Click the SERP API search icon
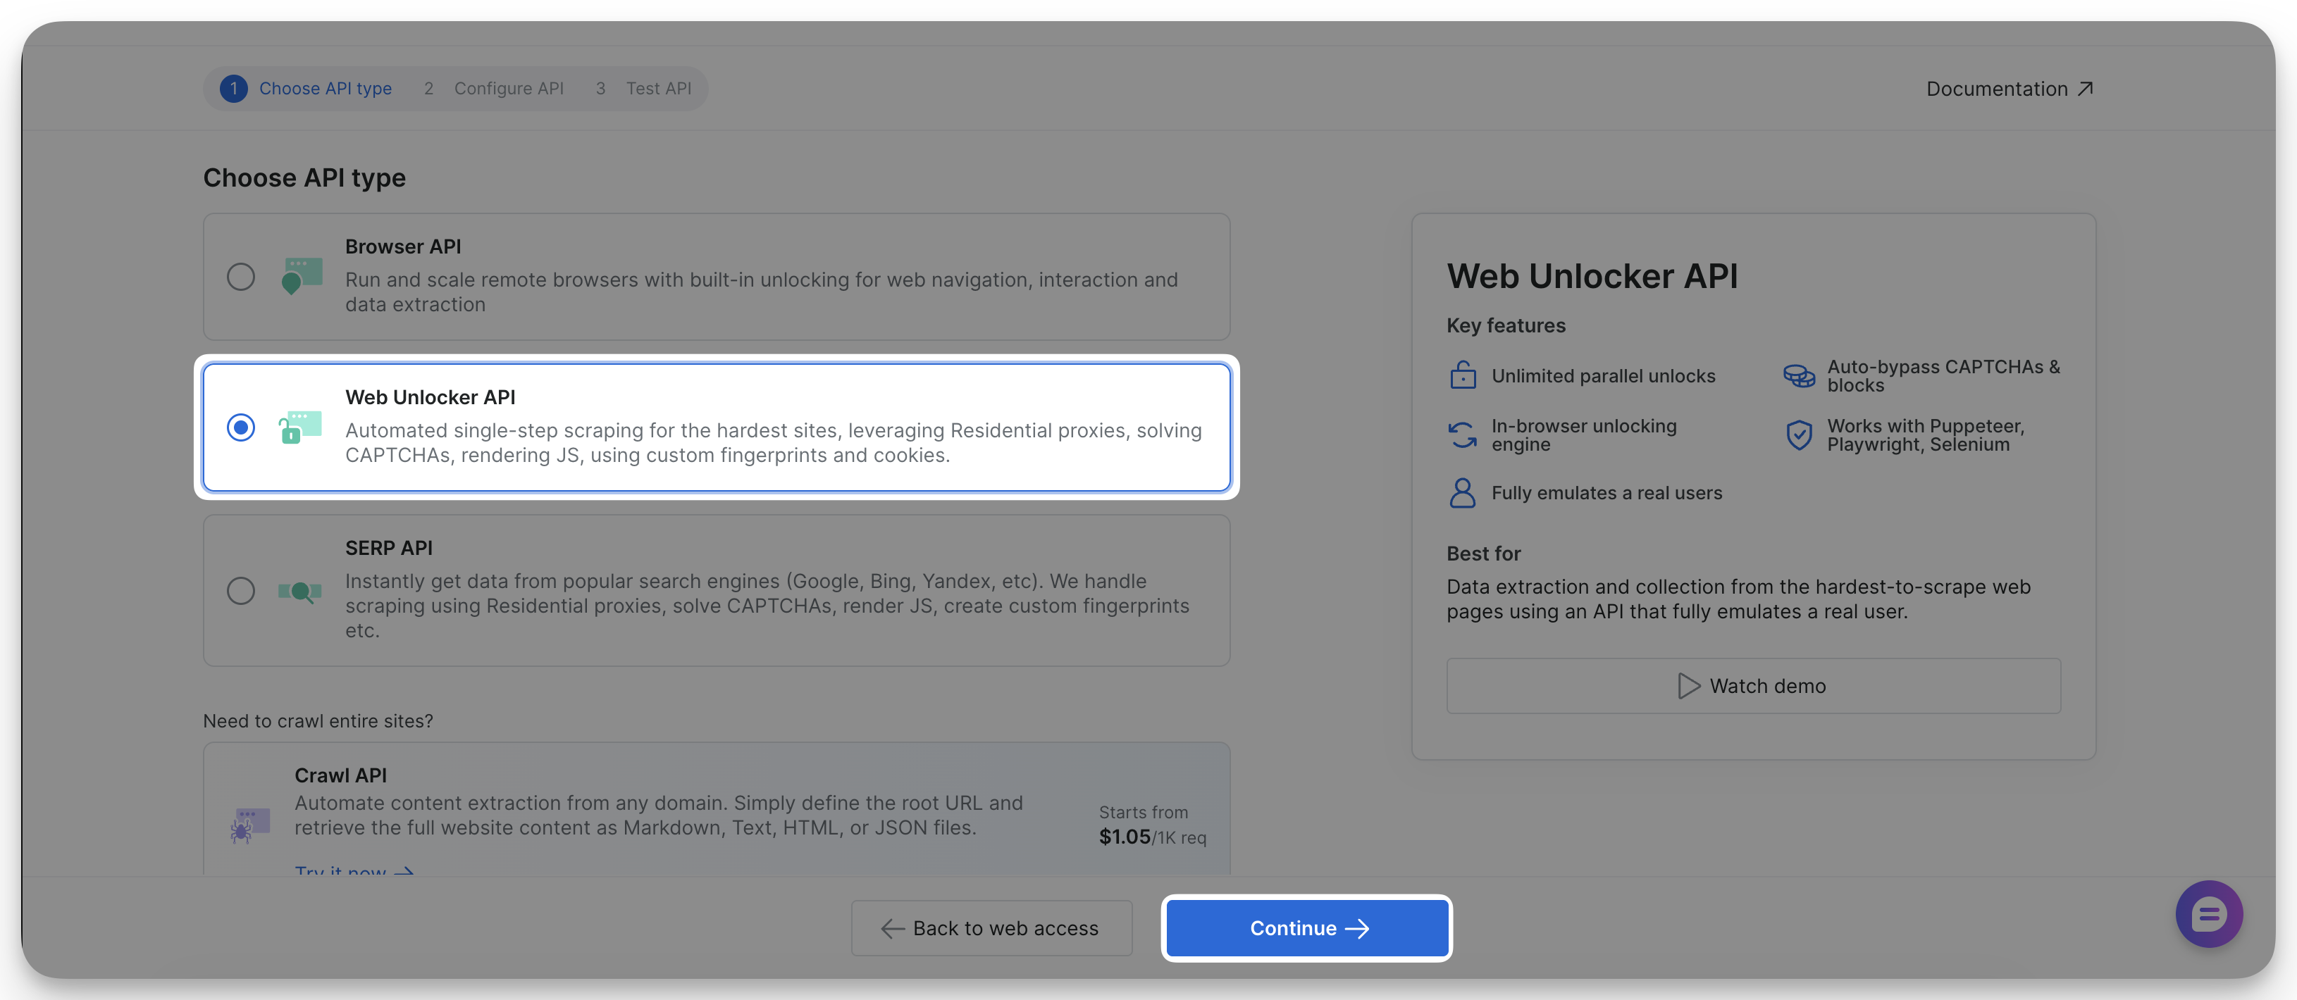2297x1000 pixels. coord(302,591)
